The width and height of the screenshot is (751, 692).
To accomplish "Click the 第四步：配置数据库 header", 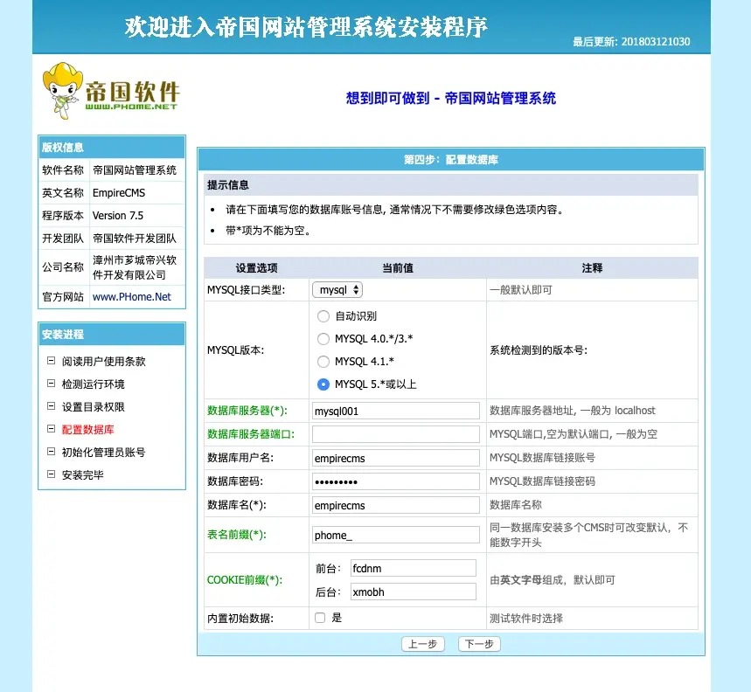I will 451,159.
